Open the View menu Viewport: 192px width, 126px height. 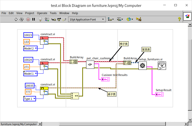(19, 13)
